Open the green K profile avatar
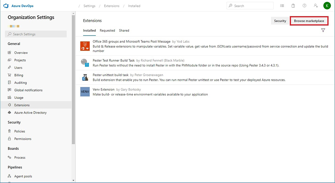The width and height of the screenshot is (335, 183). 327,6
